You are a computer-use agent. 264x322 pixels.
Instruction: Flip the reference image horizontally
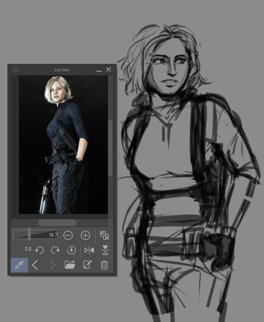pos(89,250)
